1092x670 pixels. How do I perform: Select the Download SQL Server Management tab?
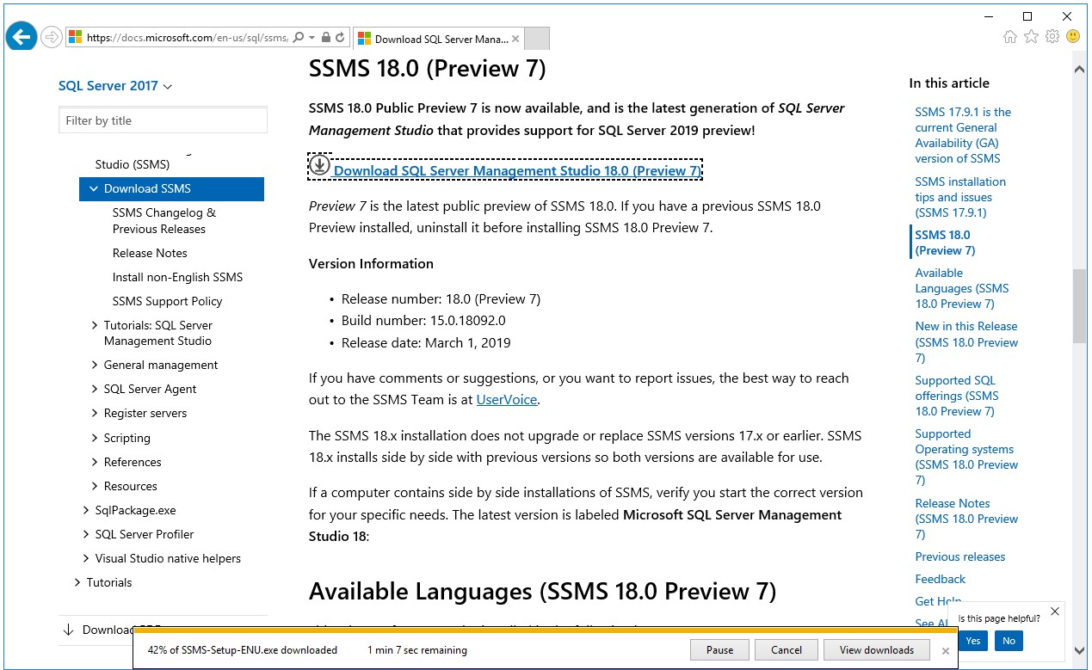(x=435, y=38)
